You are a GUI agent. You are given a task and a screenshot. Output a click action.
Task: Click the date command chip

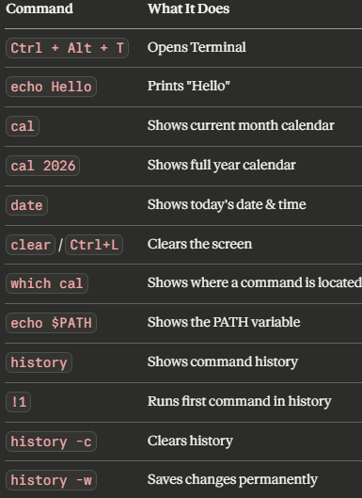pos(26,205)
